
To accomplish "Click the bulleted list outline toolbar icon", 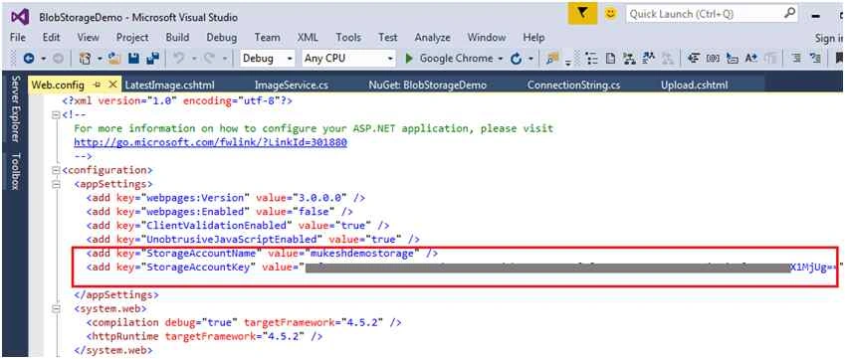I will click(592, 58).
